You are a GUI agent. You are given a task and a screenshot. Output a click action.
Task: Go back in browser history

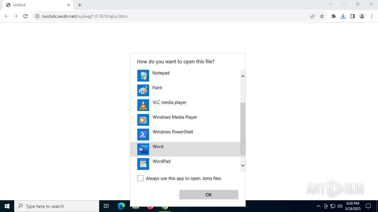tap(6, 16)
